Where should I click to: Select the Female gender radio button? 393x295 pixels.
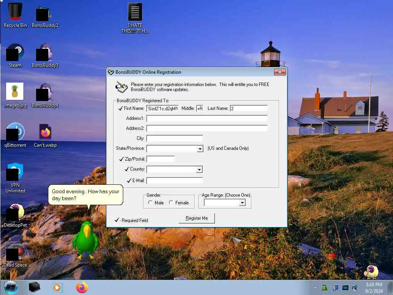[x=171, y=202]
